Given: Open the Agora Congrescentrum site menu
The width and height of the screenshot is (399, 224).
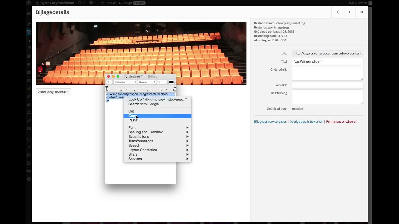Looking at the screenshot, I should (x=57, y=3).
